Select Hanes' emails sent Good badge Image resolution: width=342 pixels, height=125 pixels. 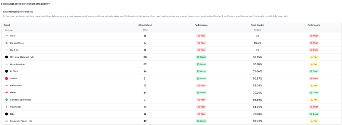tap(201, 93)
